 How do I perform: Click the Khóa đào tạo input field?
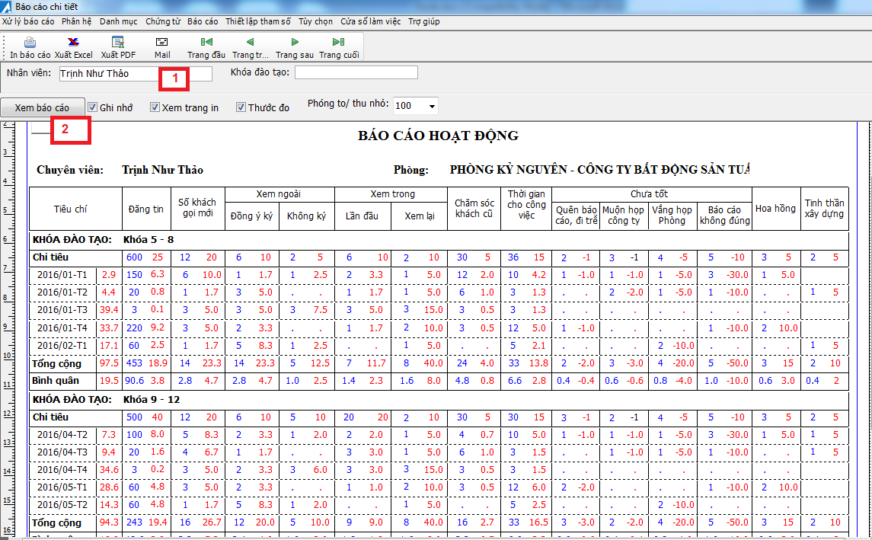pos(356,72)
